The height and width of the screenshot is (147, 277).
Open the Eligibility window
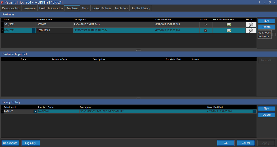tap(31, 143)
